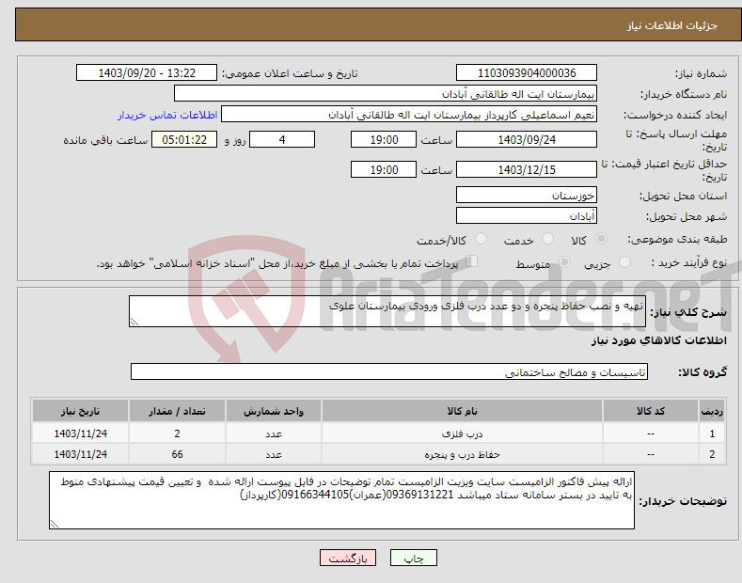Click the ردیف column header

[x=712, y=411]
